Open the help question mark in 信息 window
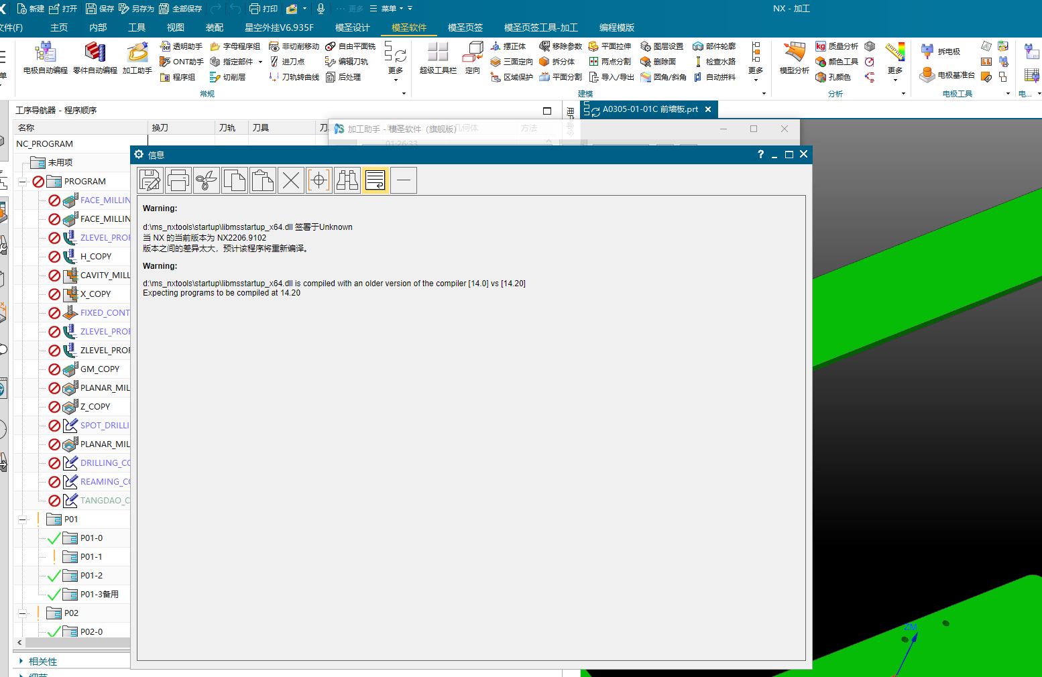 click(x=760, y=154)
